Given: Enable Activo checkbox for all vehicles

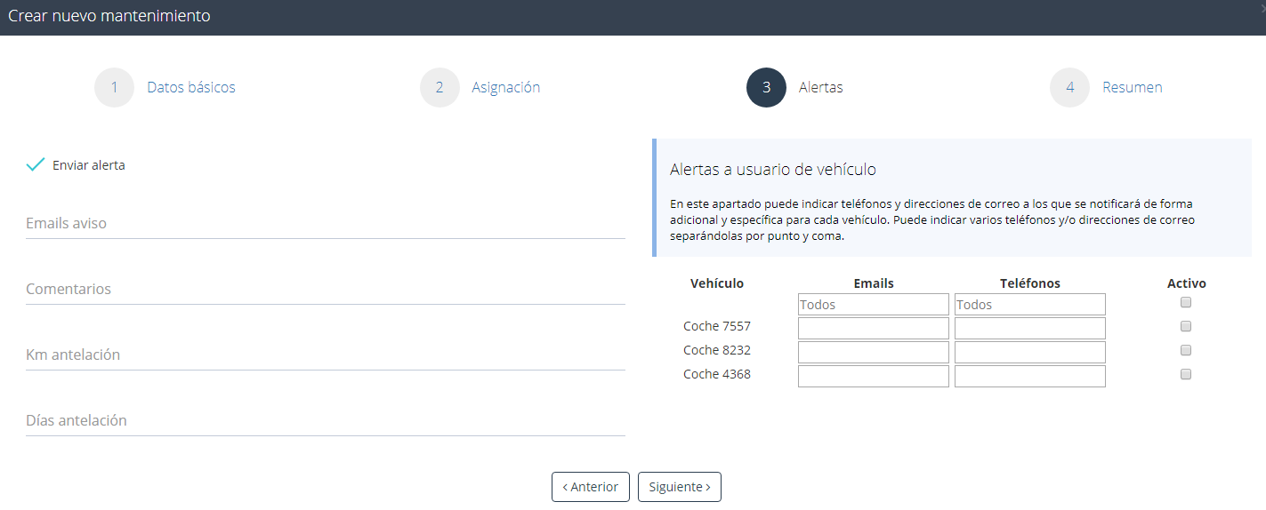Looking at the screenshot, I should 1185,303.
